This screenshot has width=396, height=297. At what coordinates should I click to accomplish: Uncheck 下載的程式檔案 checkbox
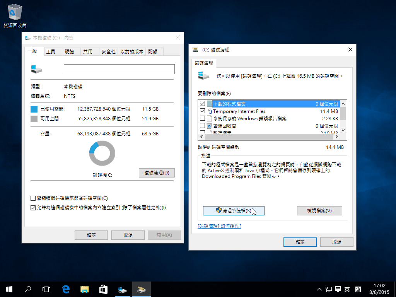202,104
